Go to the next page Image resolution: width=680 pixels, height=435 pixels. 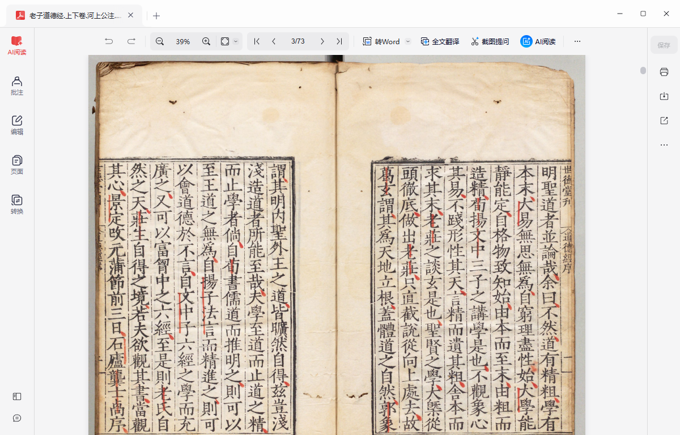(322, 41)
